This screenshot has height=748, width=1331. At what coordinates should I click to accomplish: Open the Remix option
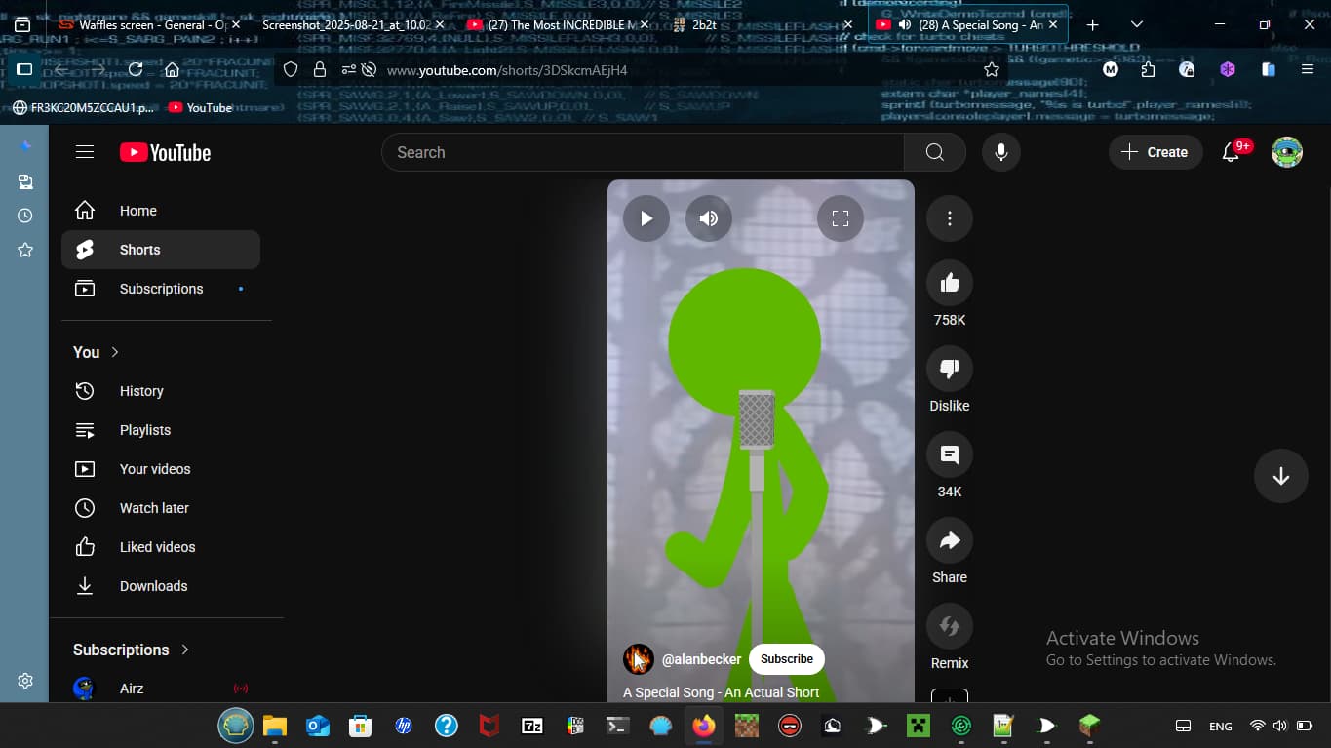[x=949, y=626]
